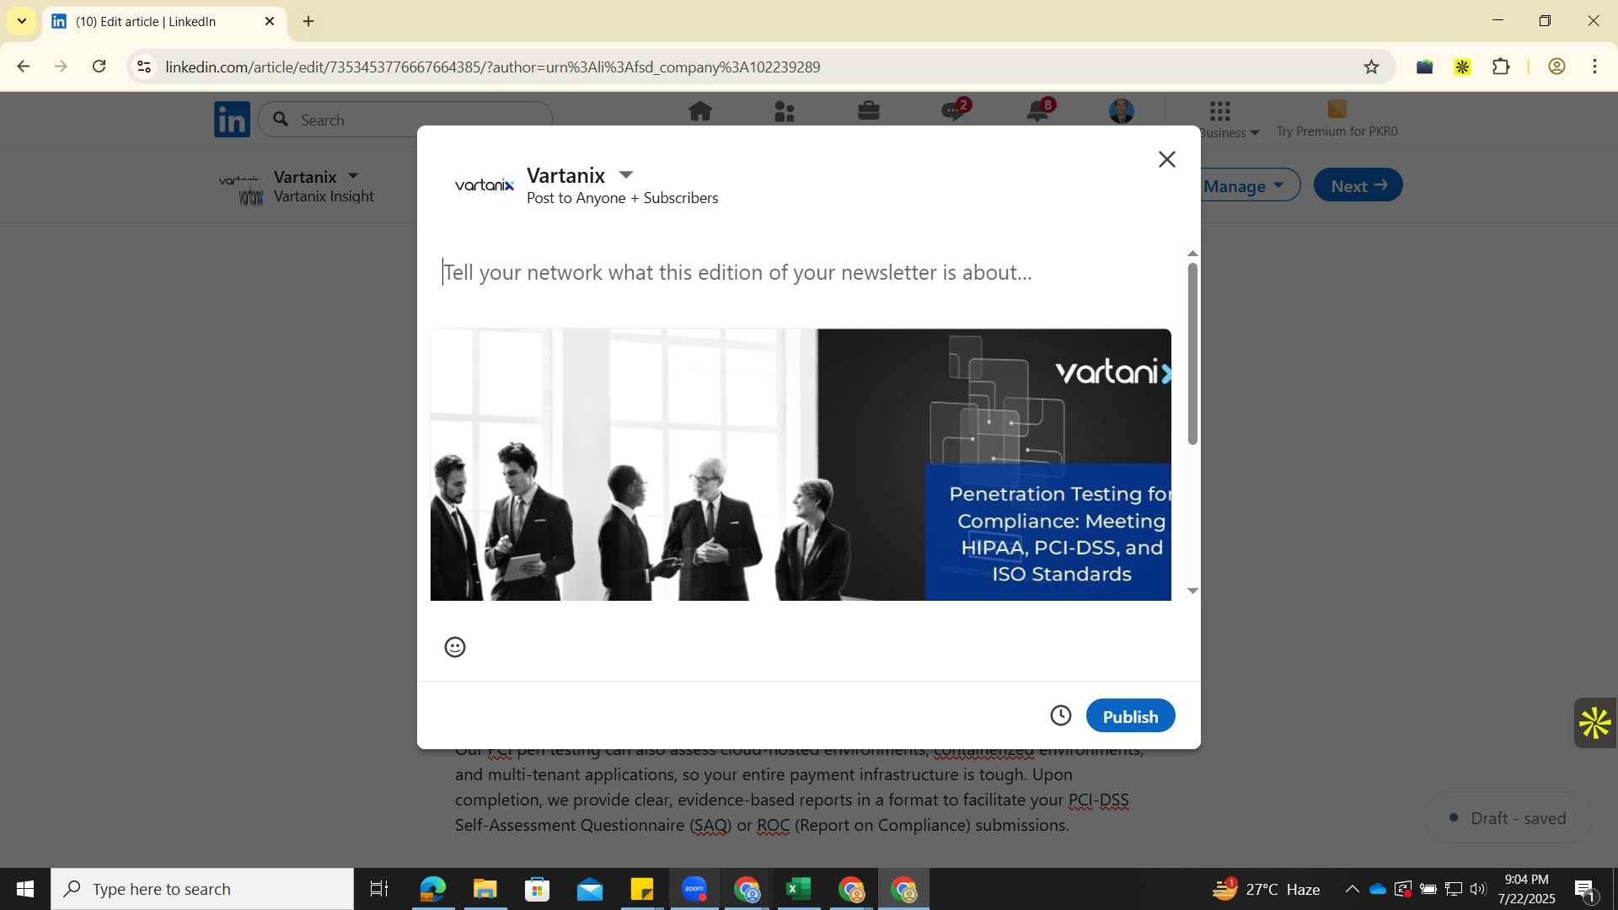Image resolution: width=1618 pixels, height=910 pixels.
Task: Open Messaging with 2 unread
Action: pyautogui.click(x=954, y=110)
